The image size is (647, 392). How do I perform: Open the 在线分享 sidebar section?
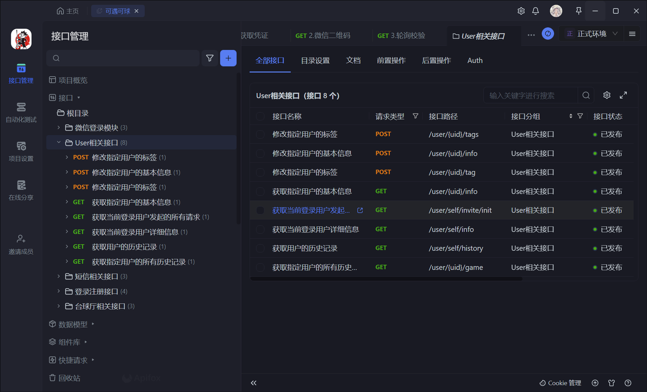pyautogui.click(x=21, y=190)
